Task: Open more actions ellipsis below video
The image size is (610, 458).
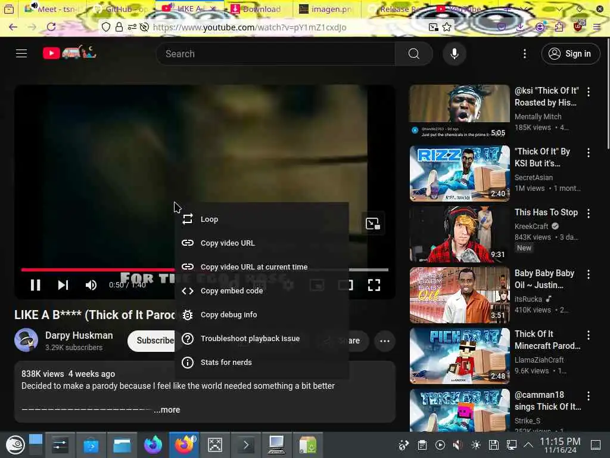Action: pos(385,341)
